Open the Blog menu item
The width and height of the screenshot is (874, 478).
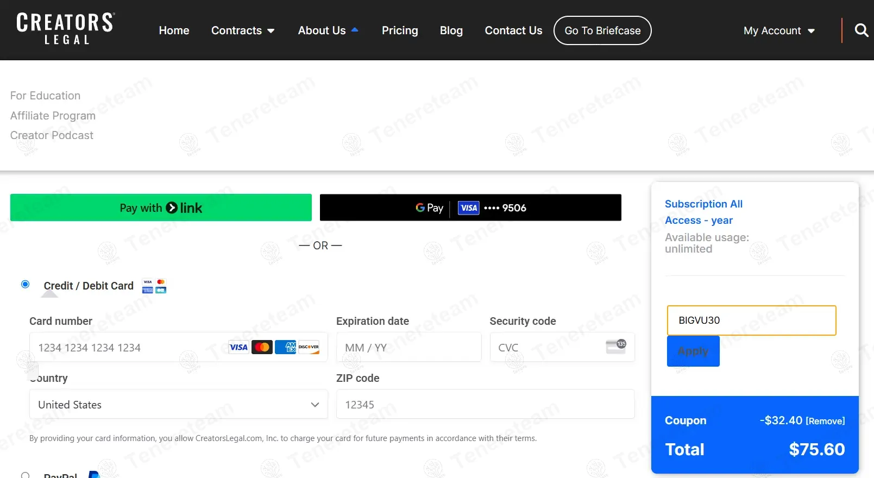click(451, 30)
